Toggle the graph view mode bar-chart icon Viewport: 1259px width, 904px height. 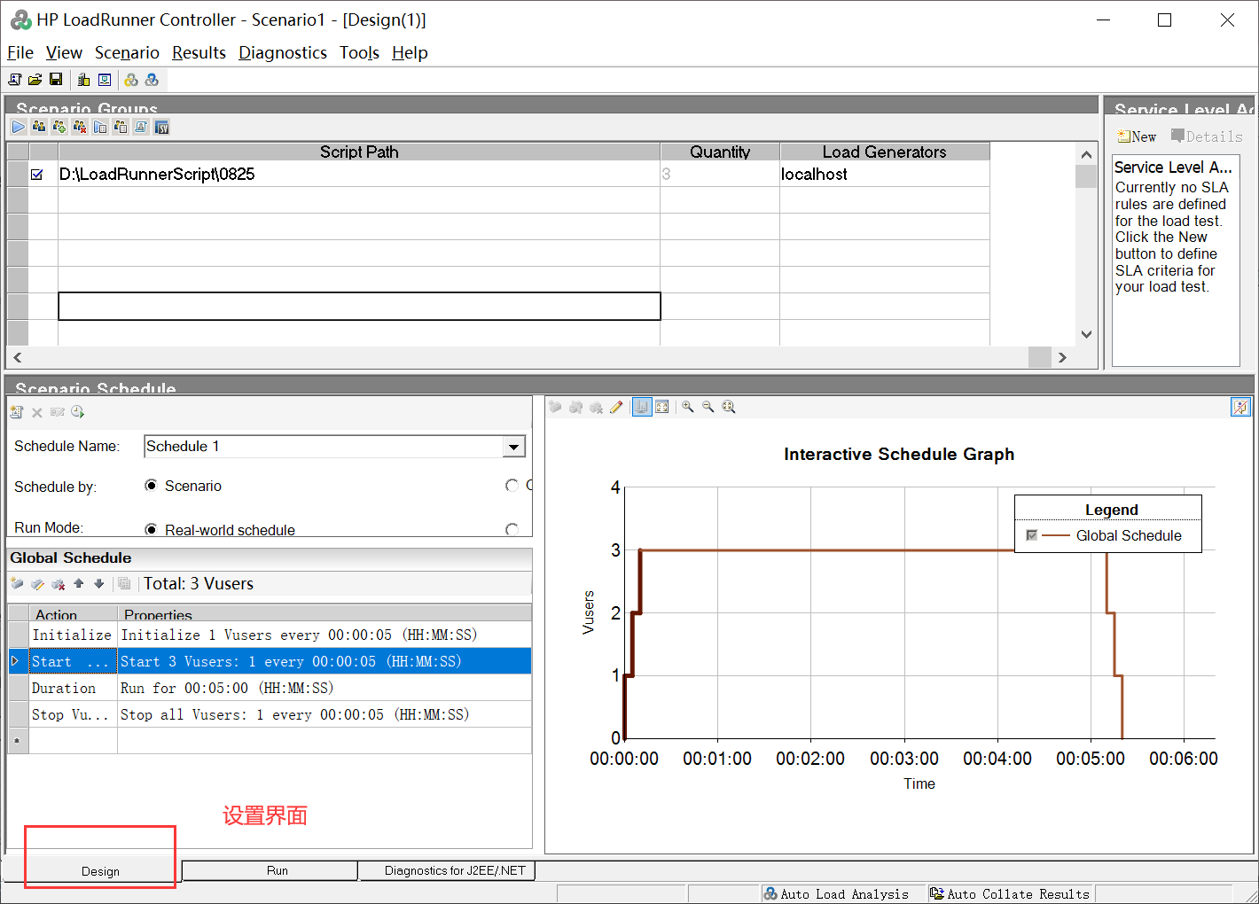[641, 407]
